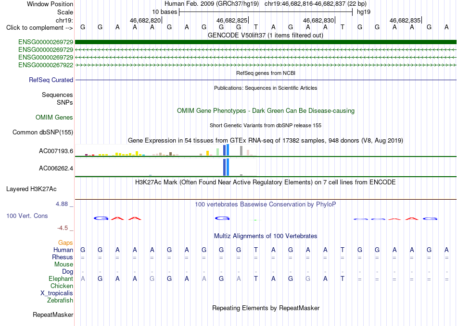The width and height of the screenshot is (457, 326).
Task: Open the AC007193.6 tissue expression bar chart
Action: tap(166, 150)
